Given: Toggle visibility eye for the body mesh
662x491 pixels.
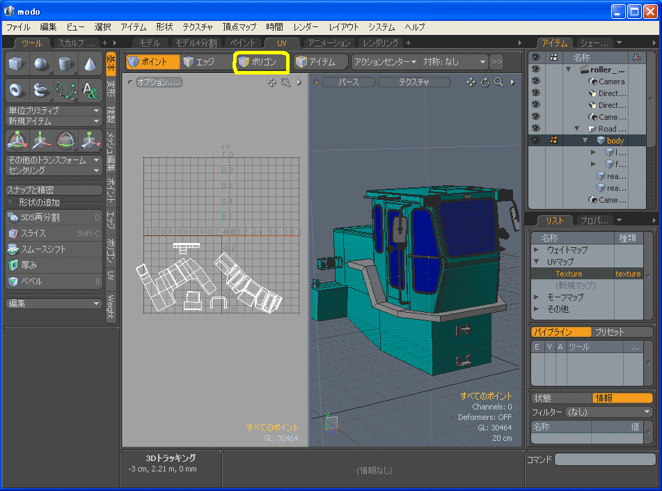Looking at the screenshot, I should (x=535, y=141).
